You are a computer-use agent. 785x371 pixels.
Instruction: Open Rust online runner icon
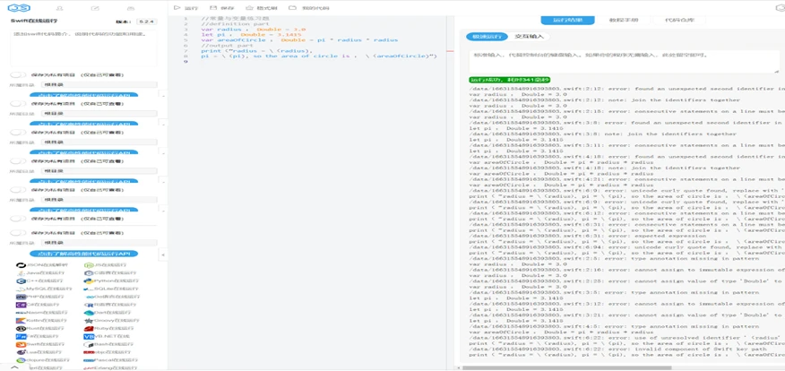coord(21,329)
